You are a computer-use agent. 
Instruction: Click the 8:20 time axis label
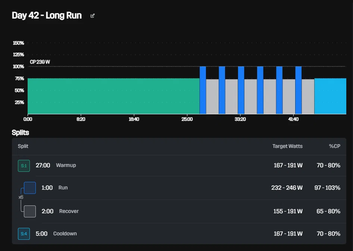[x=81, y=119]
